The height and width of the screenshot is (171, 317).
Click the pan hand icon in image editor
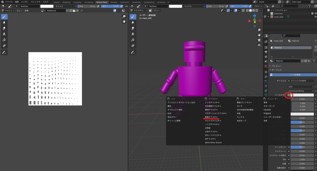click(124, 21)
